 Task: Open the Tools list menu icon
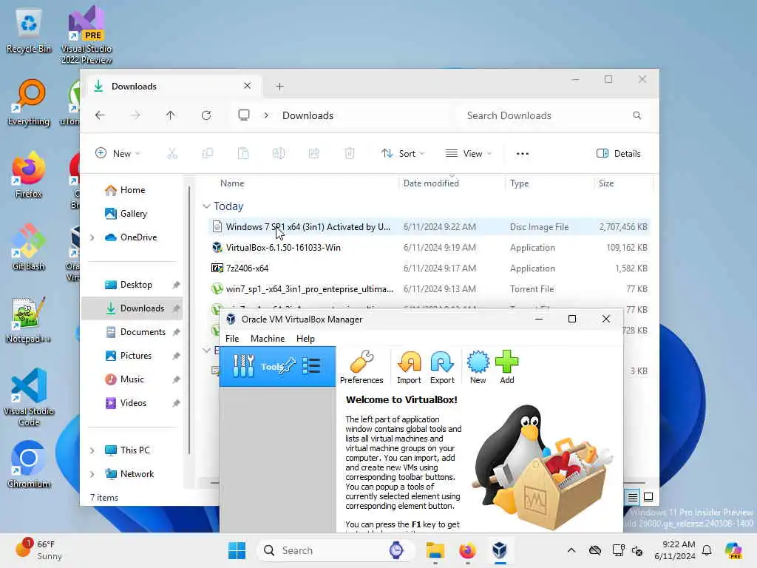[x=311, y=366]
